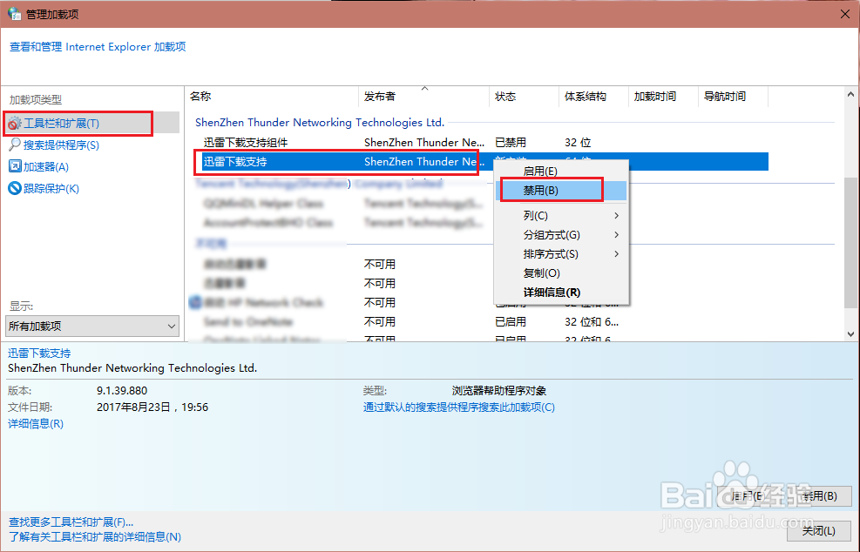Click the 已禁用 status of 迅雷下载支持组件
This screenshot has width=860, height=552.
[510, 143]
